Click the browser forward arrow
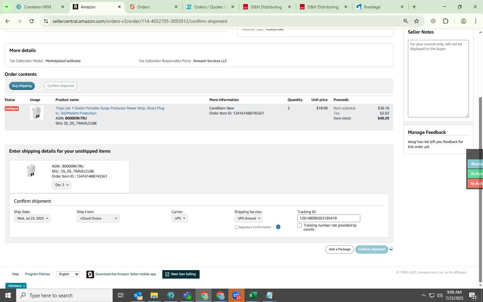The image size is (483, 302). click(19, 21)
